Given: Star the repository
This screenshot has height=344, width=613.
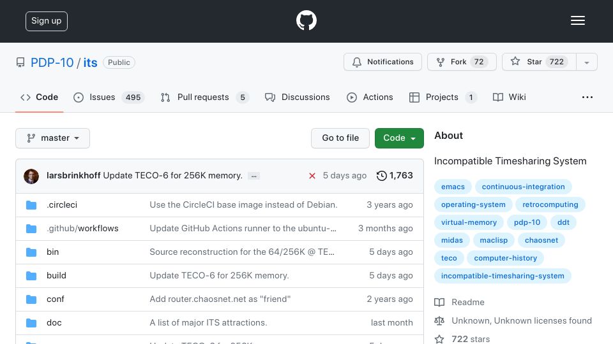Looking at the screenshot, I should pyautogui.click(x=539, y=62).
